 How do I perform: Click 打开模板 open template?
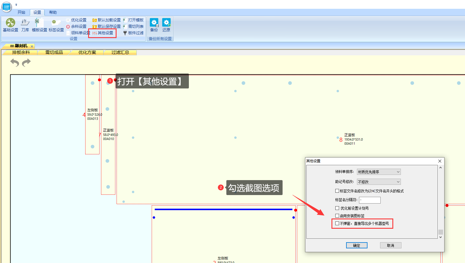pos(133,20)
